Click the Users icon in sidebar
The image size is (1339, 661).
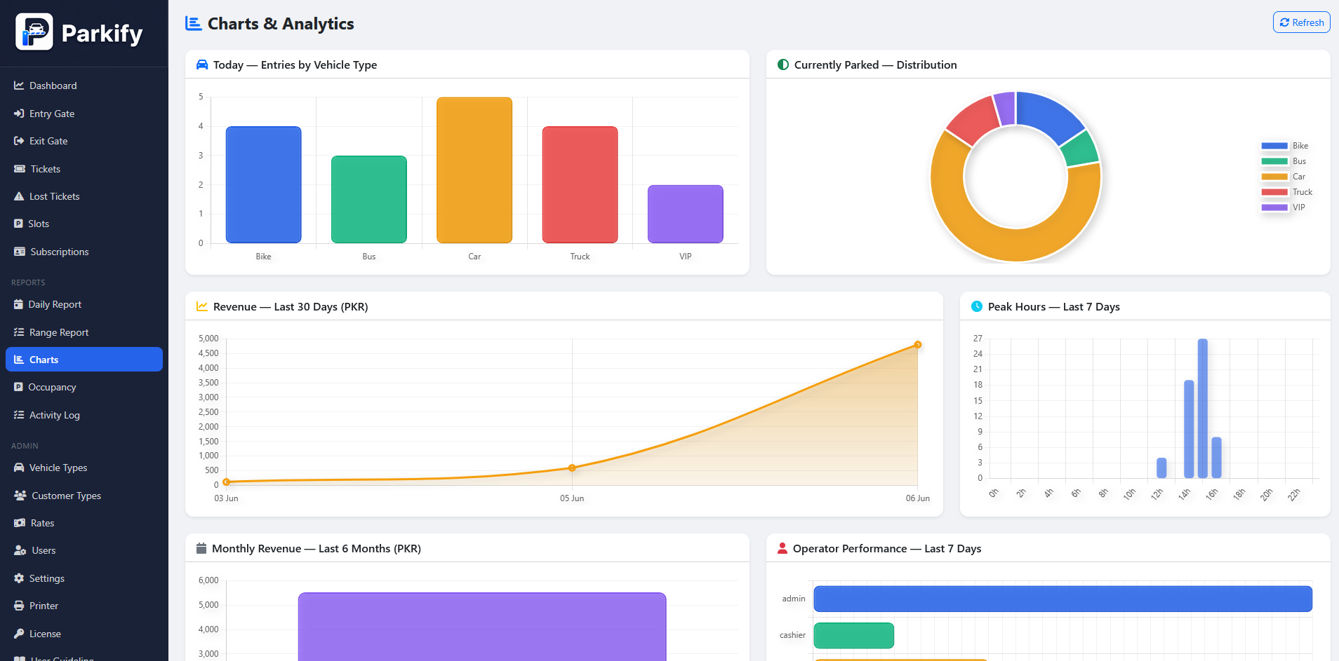[20, 550]
